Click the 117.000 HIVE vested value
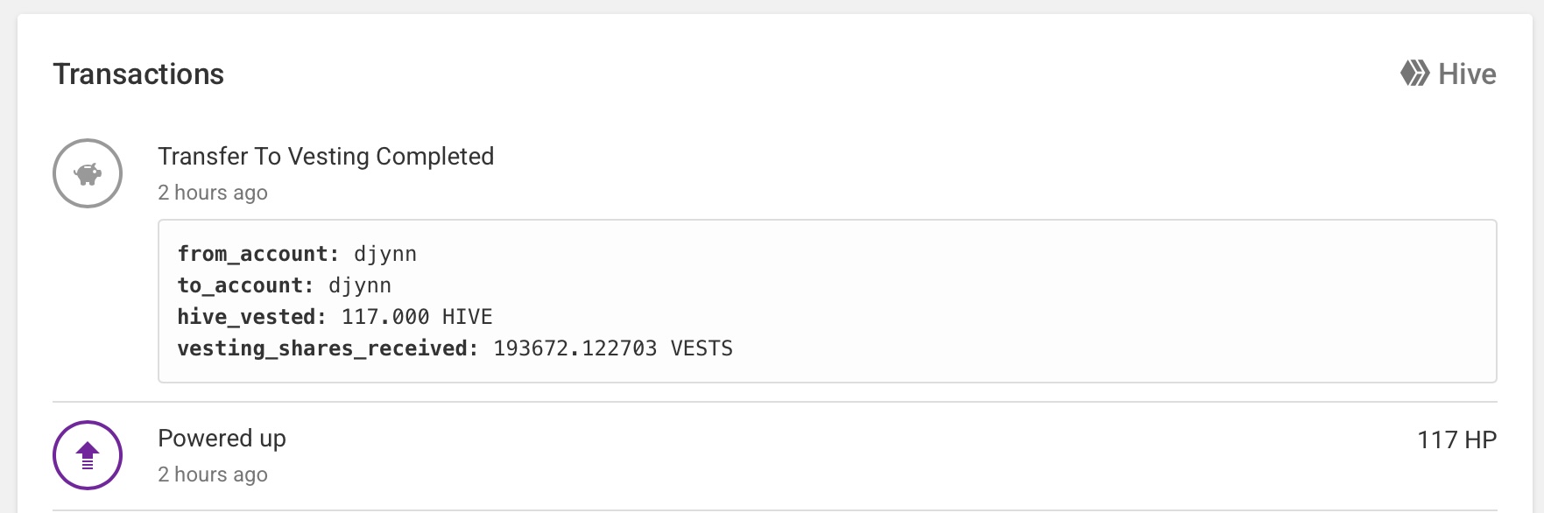This screenshot has height=513, width=1544. tap(417, 317)
